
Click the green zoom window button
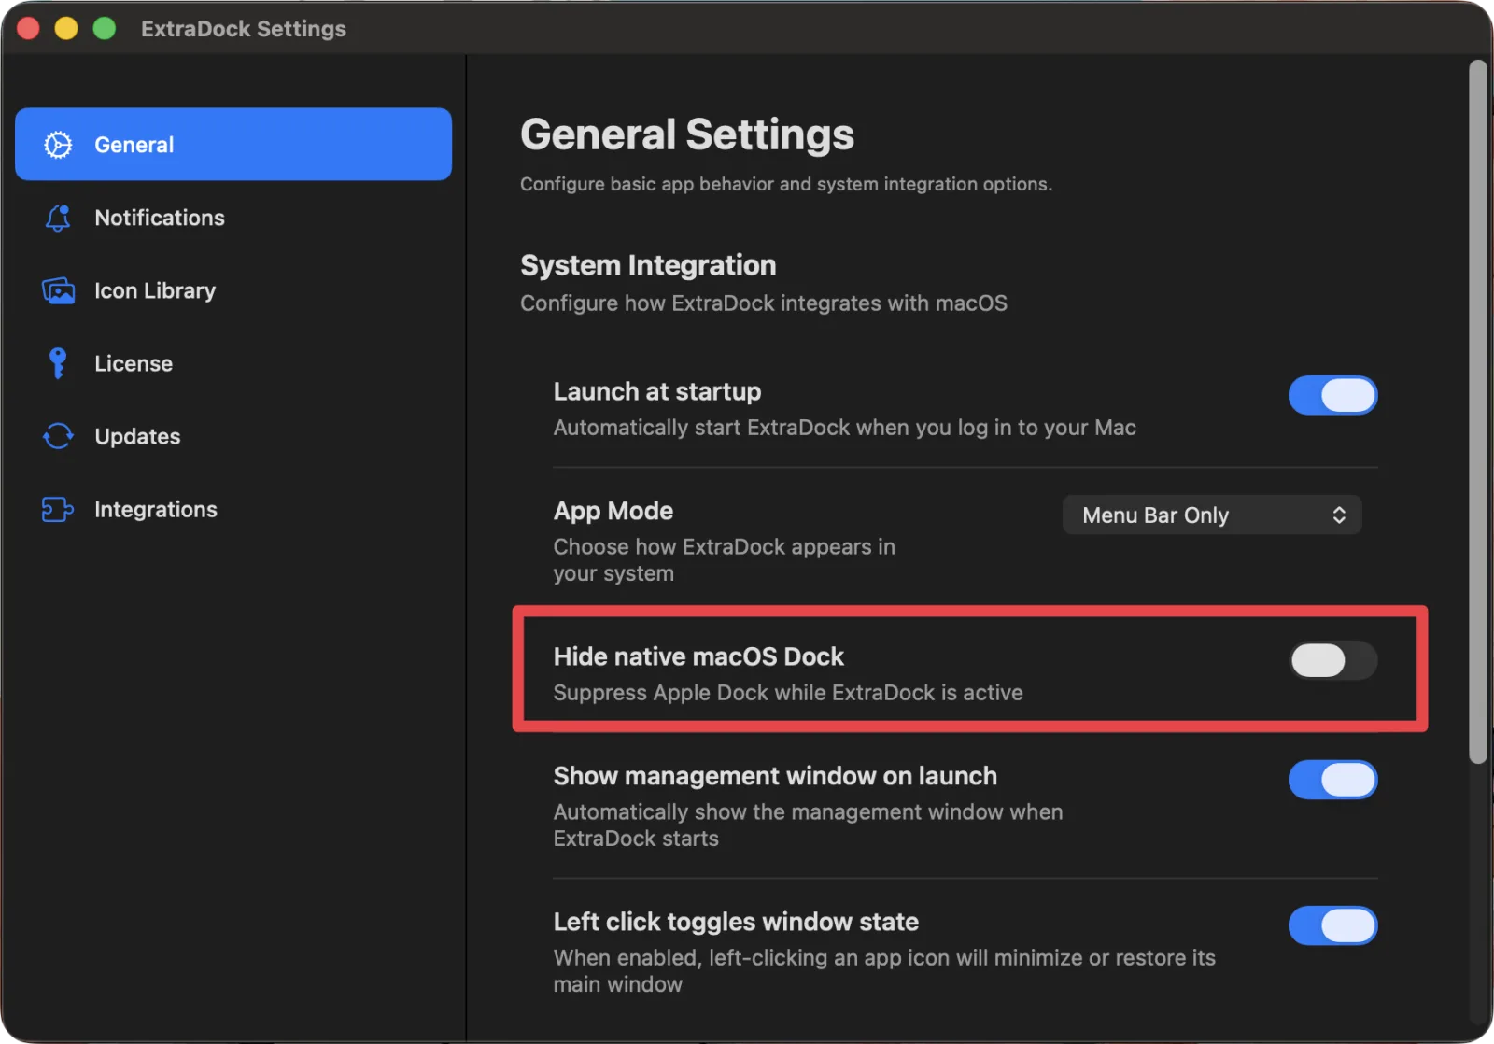coord(105,29)
